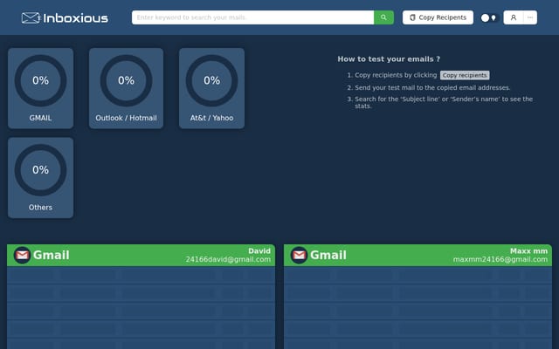Open the three-dots more options menu
559x349 pixels.
click(530, 17)
